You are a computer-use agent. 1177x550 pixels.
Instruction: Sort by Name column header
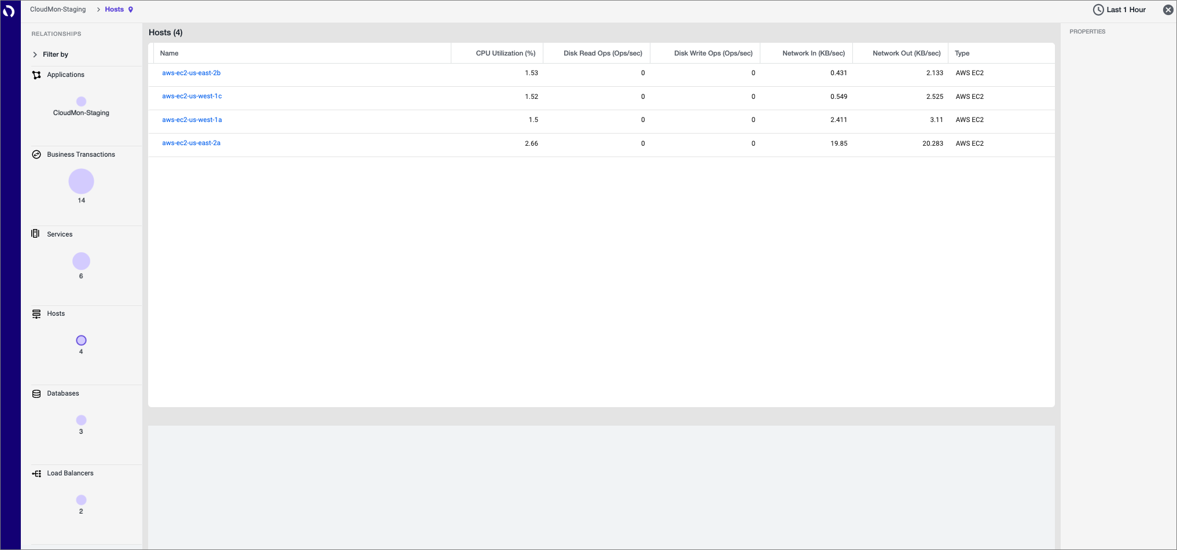pos(169,53)
